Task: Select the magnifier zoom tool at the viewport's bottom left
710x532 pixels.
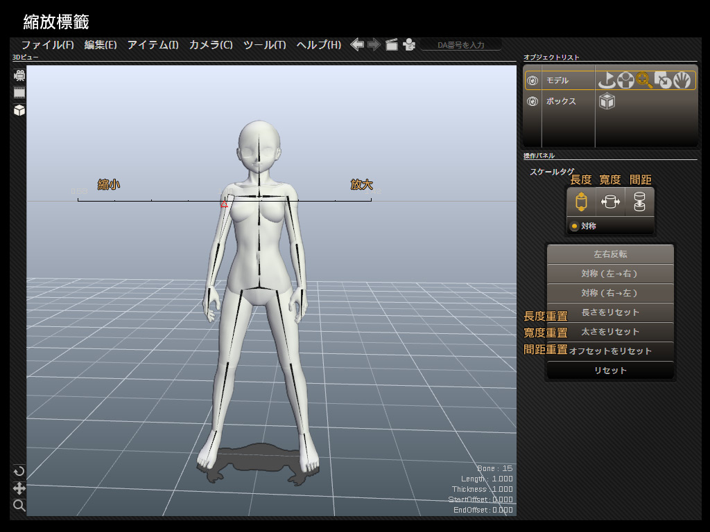Action: pos(19,506)
